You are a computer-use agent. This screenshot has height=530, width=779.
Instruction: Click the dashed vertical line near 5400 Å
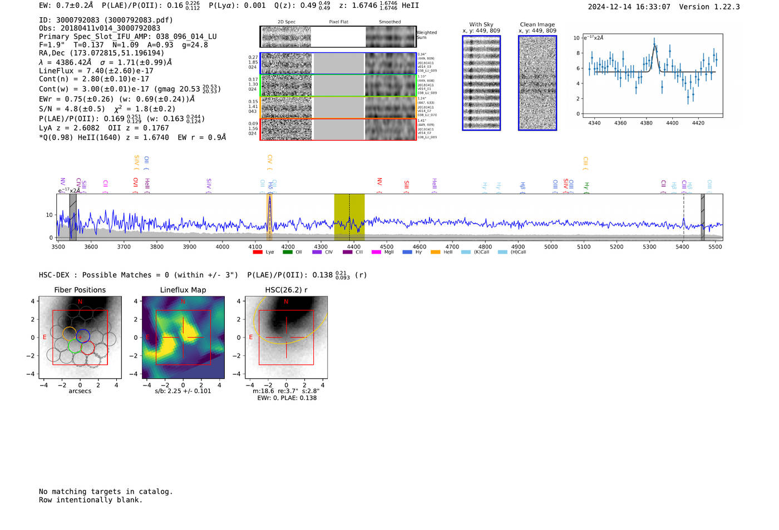click(683, 217)
